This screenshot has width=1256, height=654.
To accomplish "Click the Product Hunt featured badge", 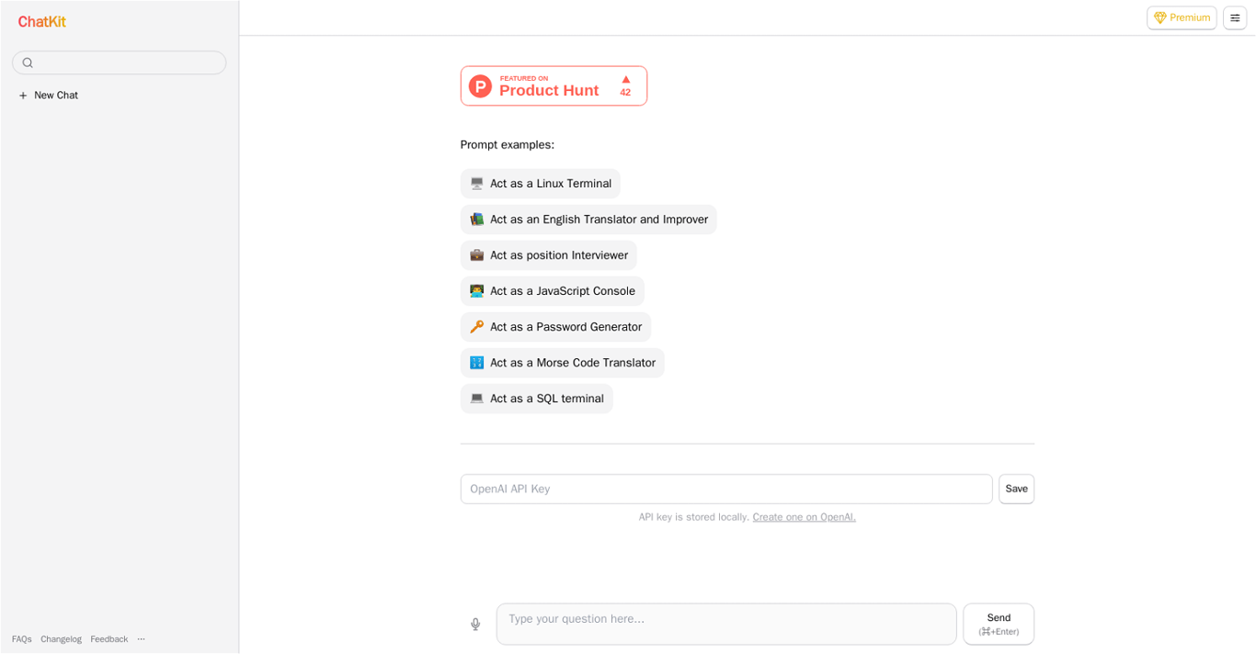I will pyautogui.click(x=554, y=86).
